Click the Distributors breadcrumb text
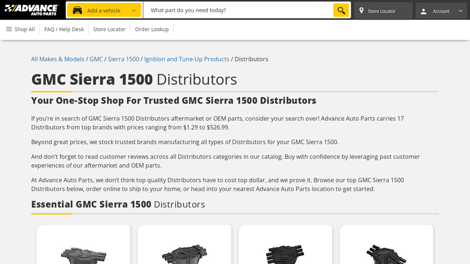Image resolution: width=470 pixels, height=264 pixels. 251,59
